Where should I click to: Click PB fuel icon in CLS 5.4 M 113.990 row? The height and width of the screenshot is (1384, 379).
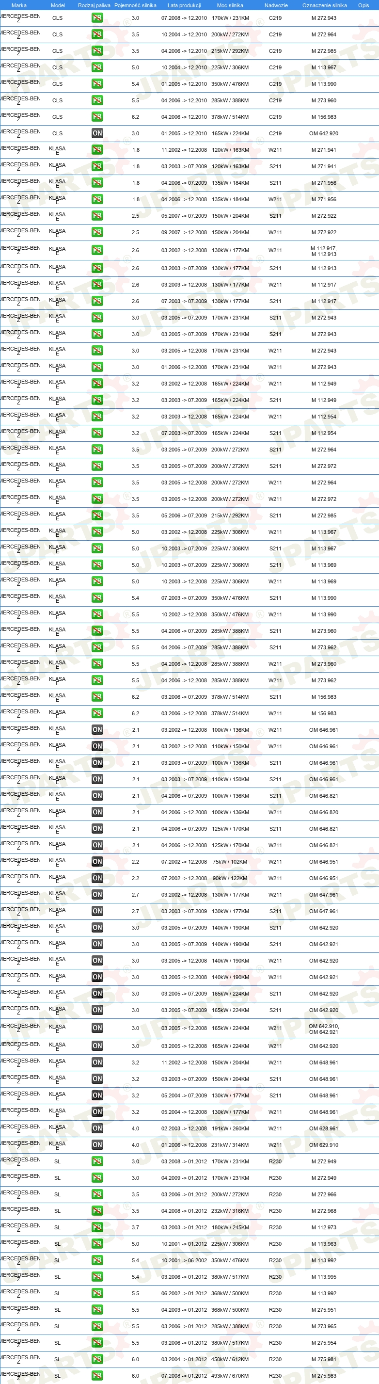97,84
